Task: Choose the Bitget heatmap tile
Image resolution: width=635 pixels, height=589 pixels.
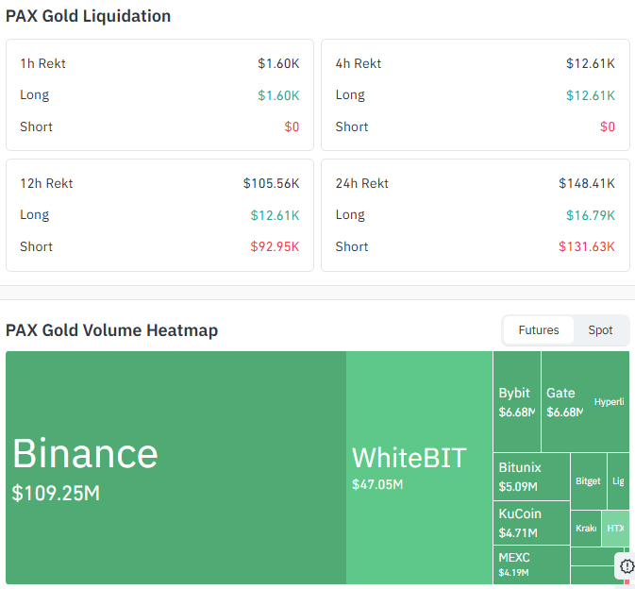Action: (x=589, y=480)
